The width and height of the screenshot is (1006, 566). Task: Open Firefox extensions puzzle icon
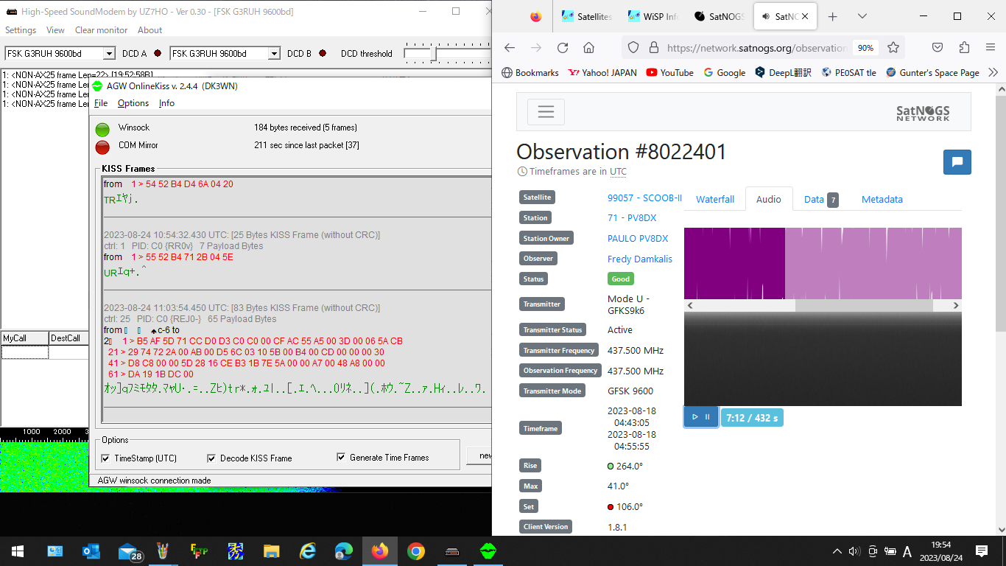[964, 48]
